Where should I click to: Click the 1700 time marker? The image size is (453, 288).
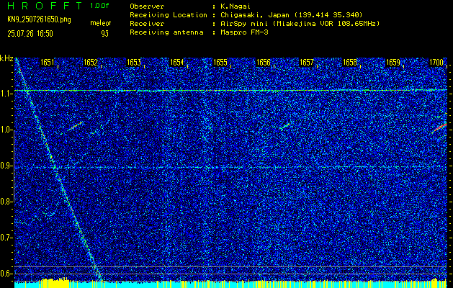[x=436, y=63]
